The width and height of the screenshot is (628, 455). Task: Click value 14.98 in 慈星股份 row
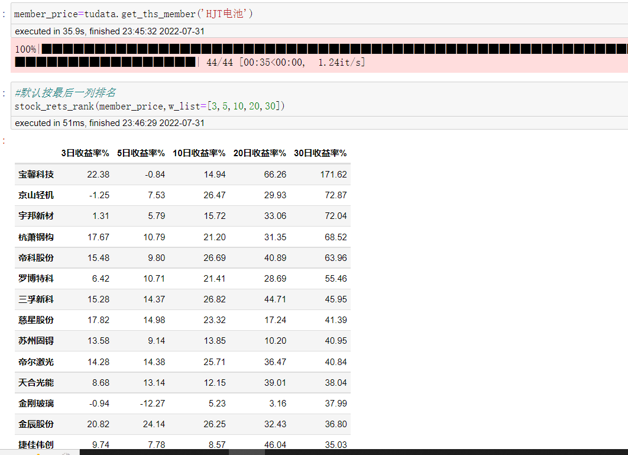(154, 320)
